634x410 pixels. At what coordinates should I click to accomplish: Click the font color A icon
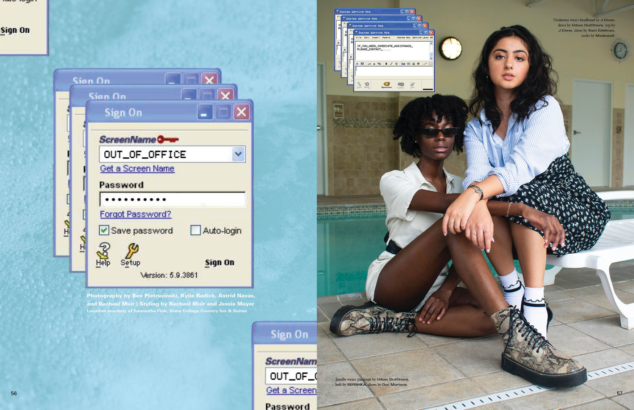pyautogui.click(x=357, y=64)
